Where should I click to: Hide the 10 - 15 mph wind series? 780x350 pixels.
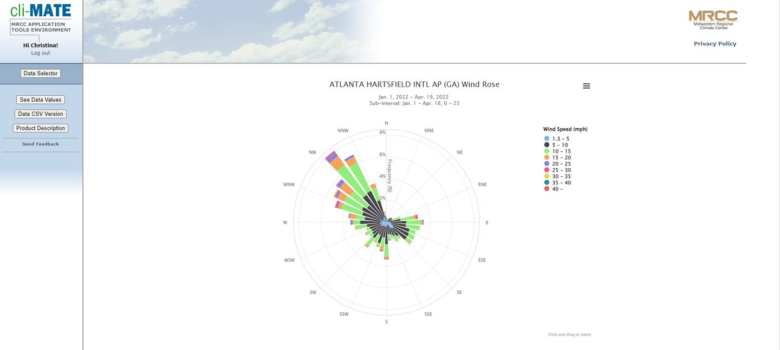pos(561,151)
